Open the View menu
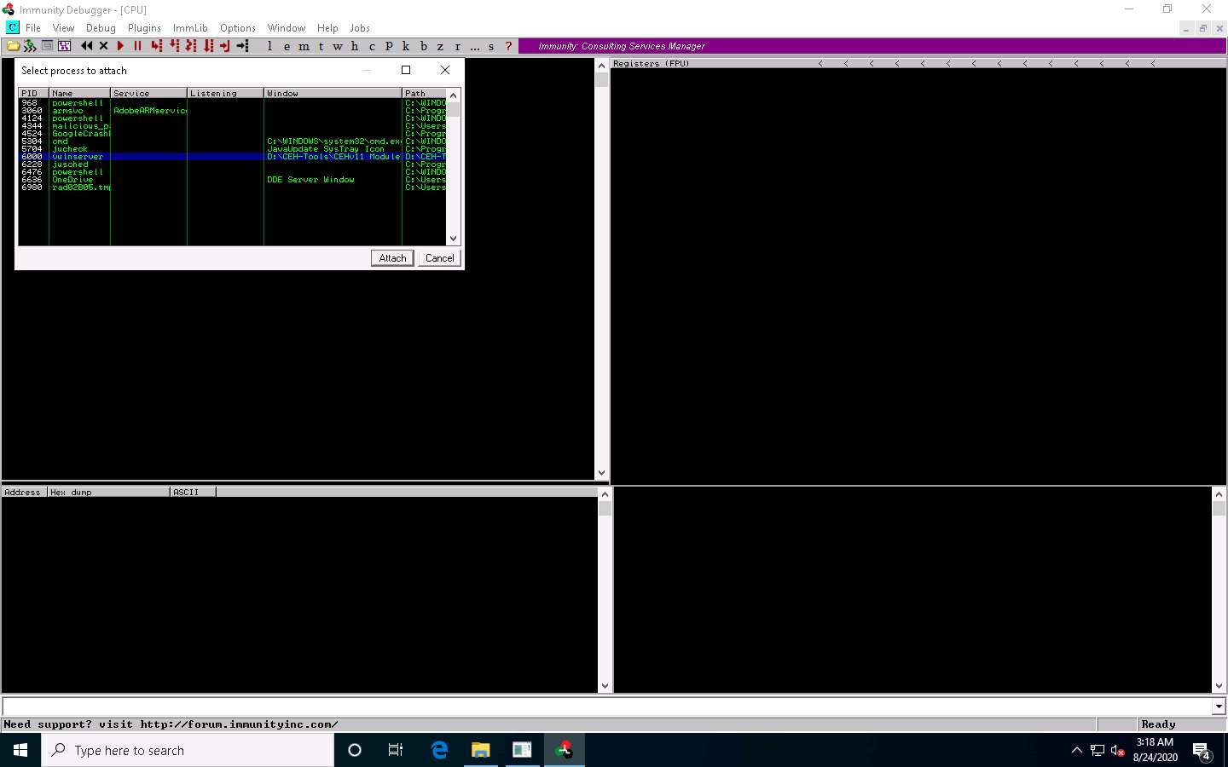Screen dimensions: 1228x767 [x=63, y=28]
